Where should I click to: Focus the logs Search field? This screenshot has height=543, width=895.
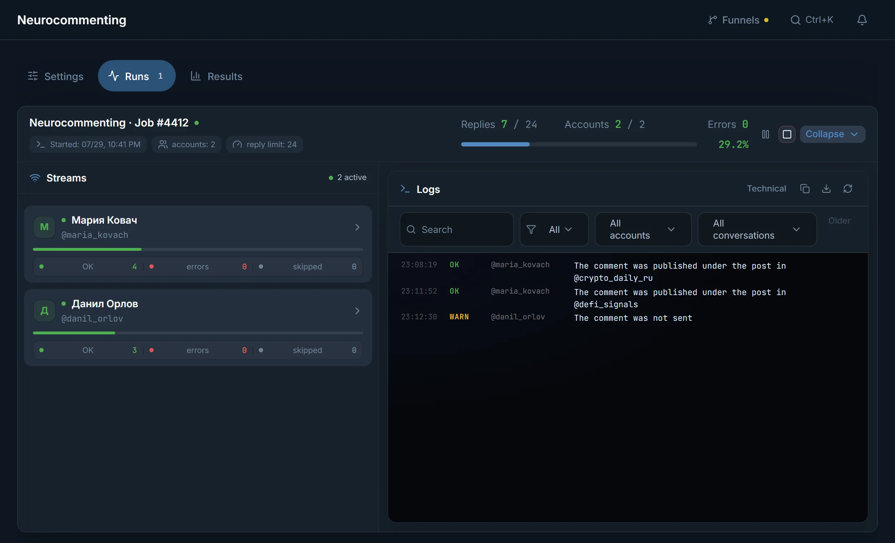coord(456,229)
